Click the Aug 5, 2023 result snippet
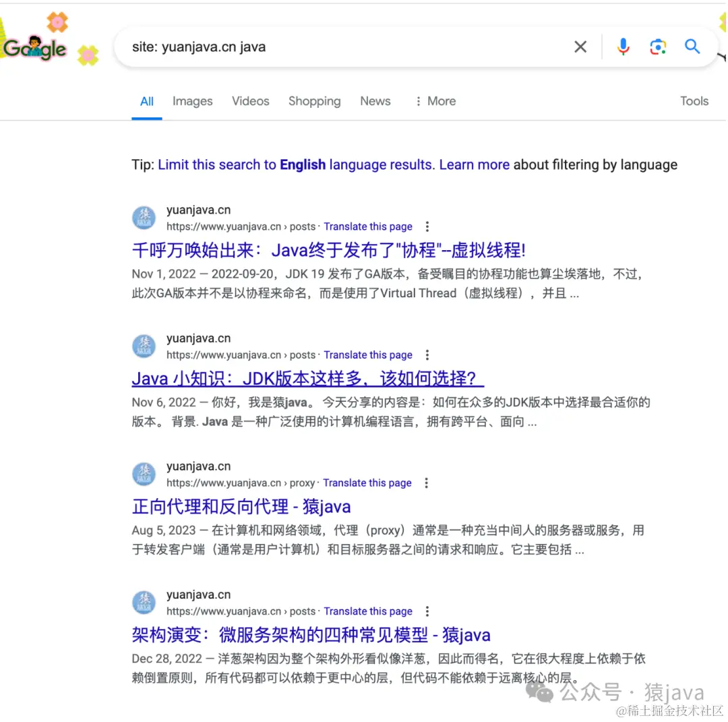The width and height of the screenshot is (728, 722). click(388, 540)
